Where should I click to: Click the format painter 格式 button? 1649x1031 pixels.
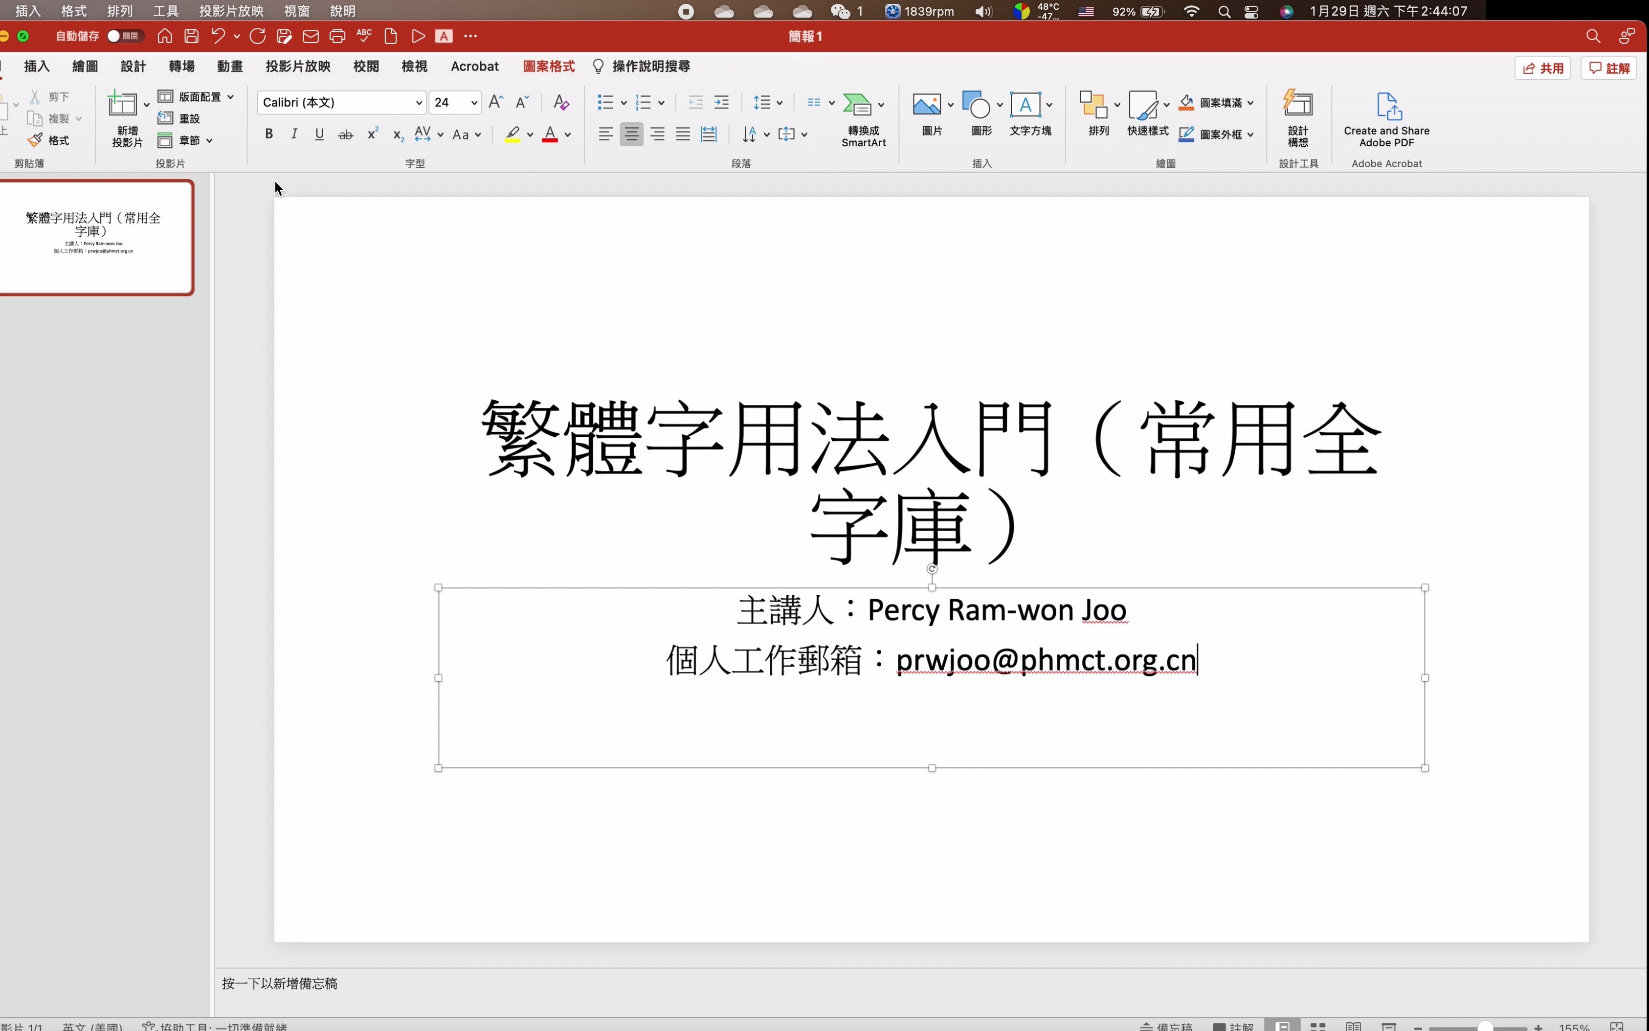click(48, 140)
